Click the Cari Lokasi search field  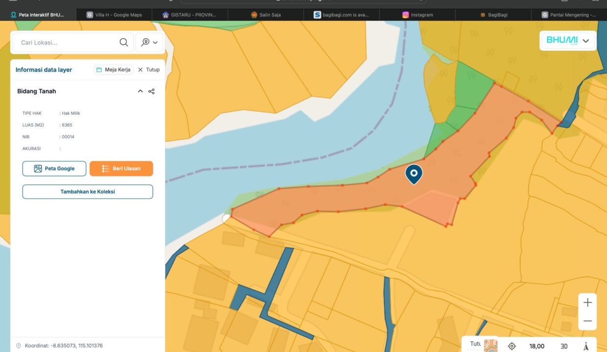[66, 43]
